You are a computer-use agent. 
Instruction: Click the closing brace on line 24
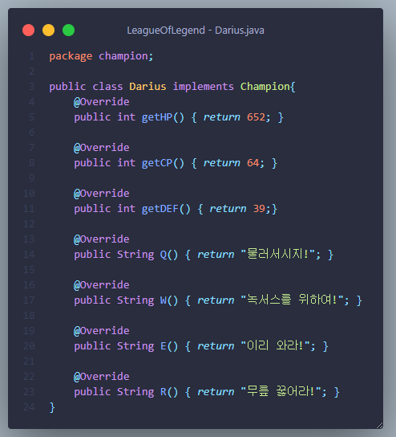(x=52, y=407)
